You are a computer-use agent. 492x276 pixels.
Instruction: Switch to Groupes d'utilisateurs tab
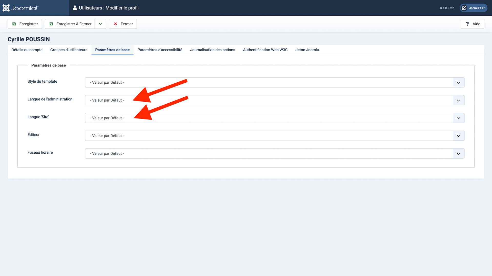click(x=69, y=50)
